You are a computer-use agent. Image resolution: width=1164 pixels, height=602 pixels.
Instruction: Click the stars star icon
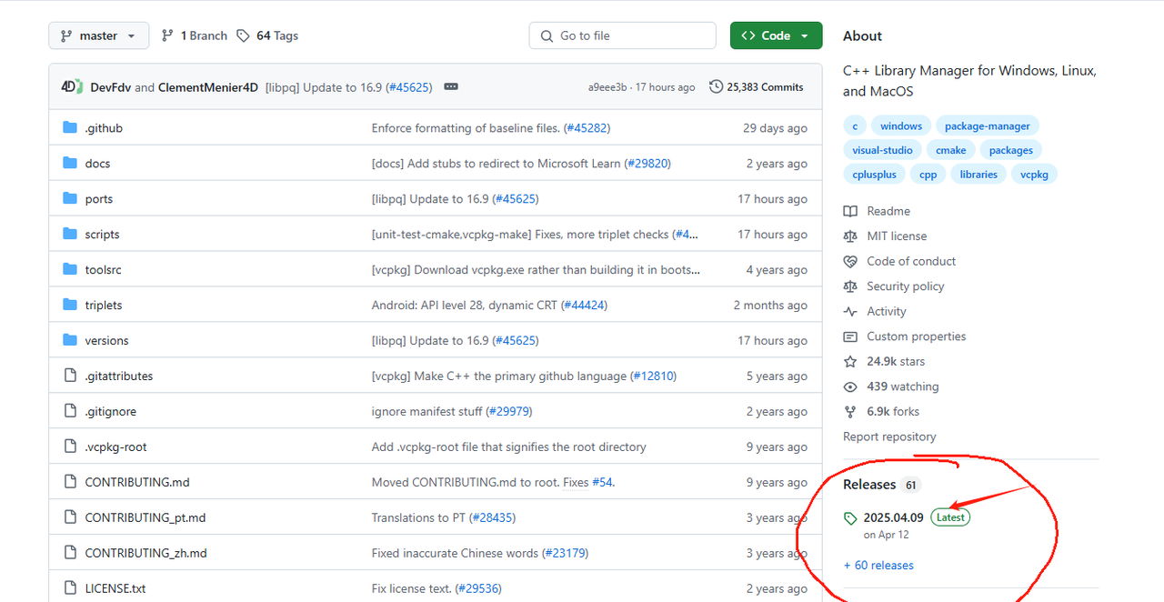(x=850, y=361)
